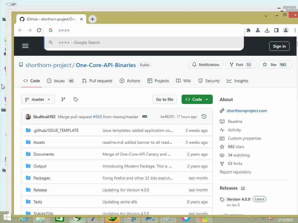Viewport: 298px width, 223px height.
Task: Click Report repository link
Action: point(235,172)
